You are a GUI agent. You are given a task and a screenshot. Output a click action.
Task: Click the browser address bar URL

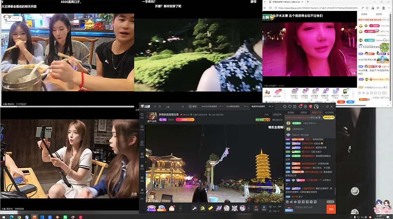[306, 7]
